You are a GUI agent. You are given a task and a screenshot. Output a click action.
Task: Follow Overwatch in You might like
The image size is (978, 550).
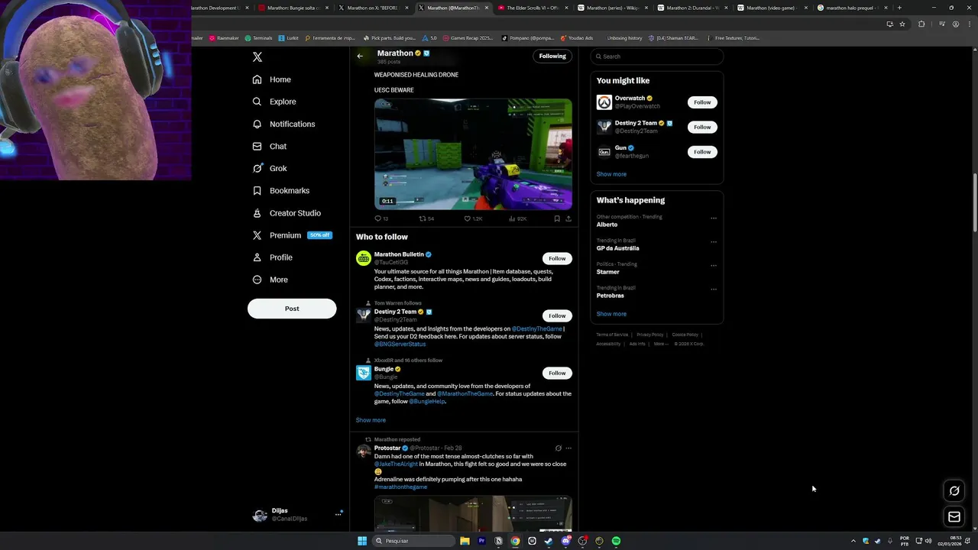tap(702, 102)
